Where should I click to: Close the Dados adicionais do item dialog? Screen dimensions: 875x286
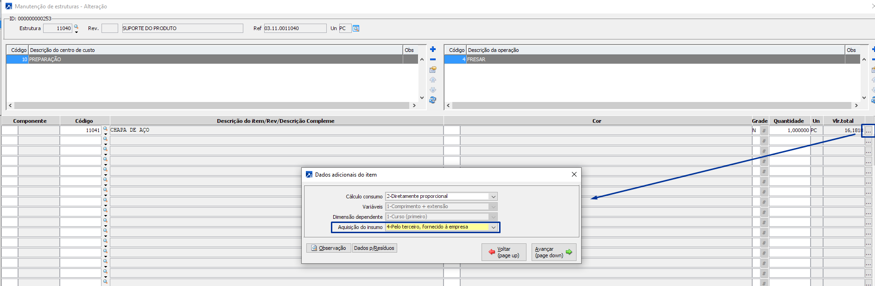(574, 174)
